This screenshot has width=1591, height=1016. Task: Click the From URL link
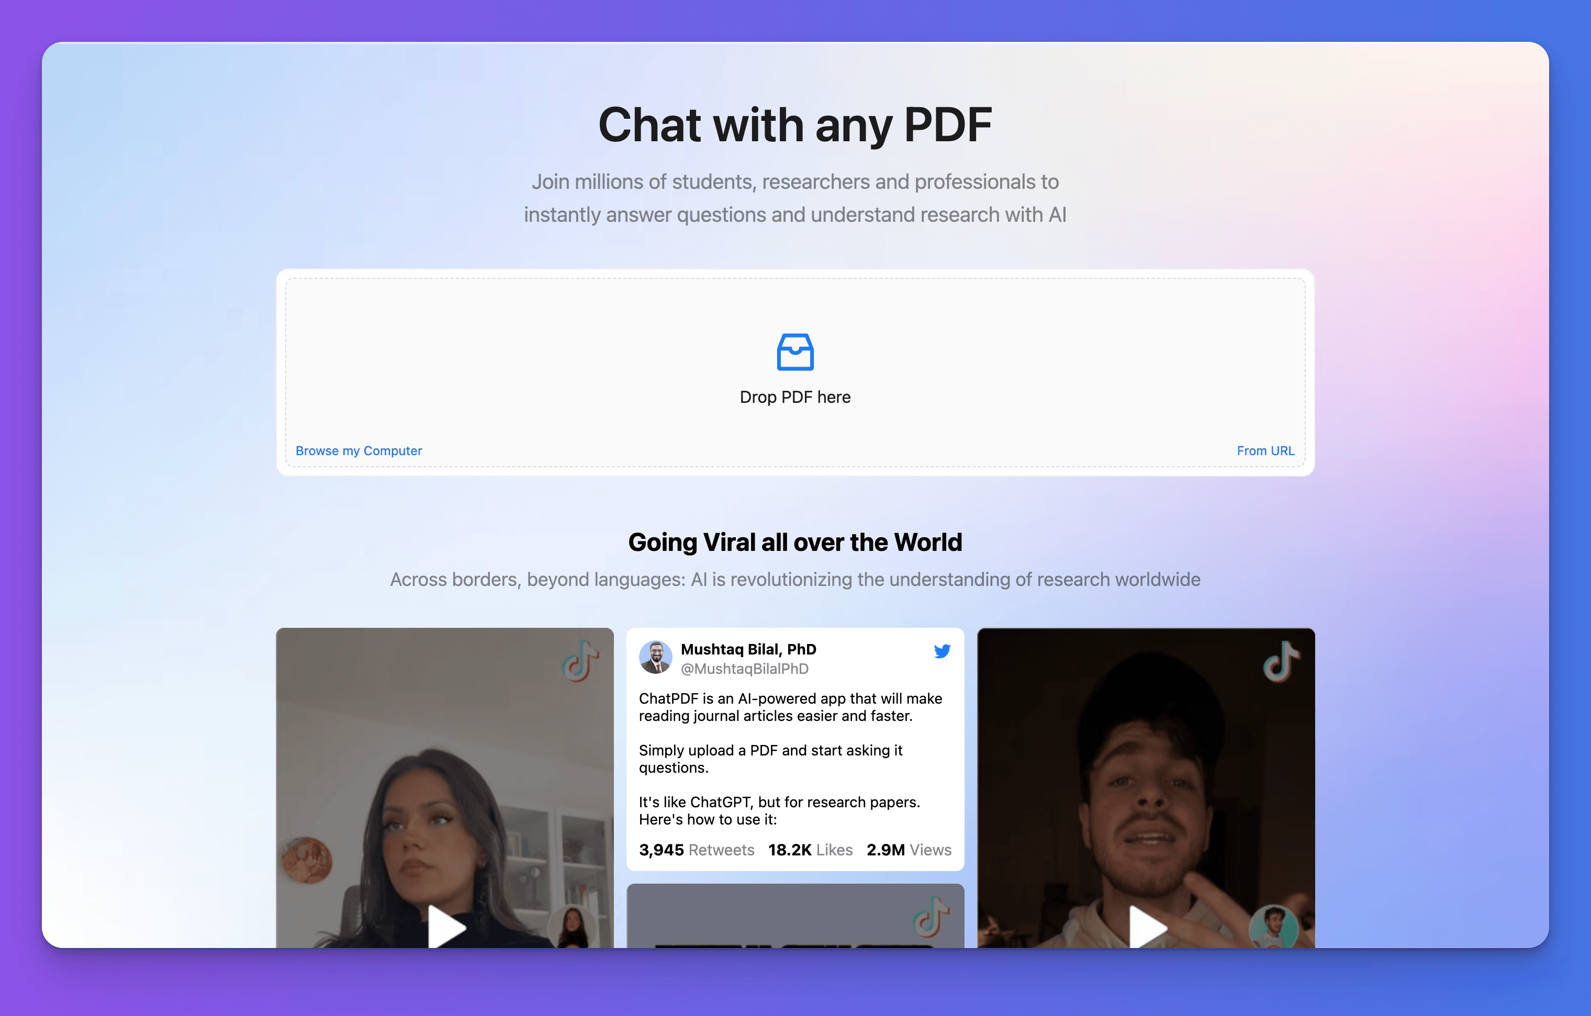click(x=1265, y=450)
